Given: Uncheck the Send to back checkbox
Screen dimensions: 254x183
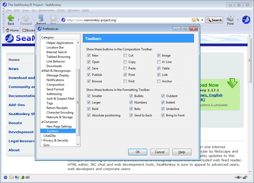Looking at the screenshot, I should pyautogui.click(x=131, y=115).
